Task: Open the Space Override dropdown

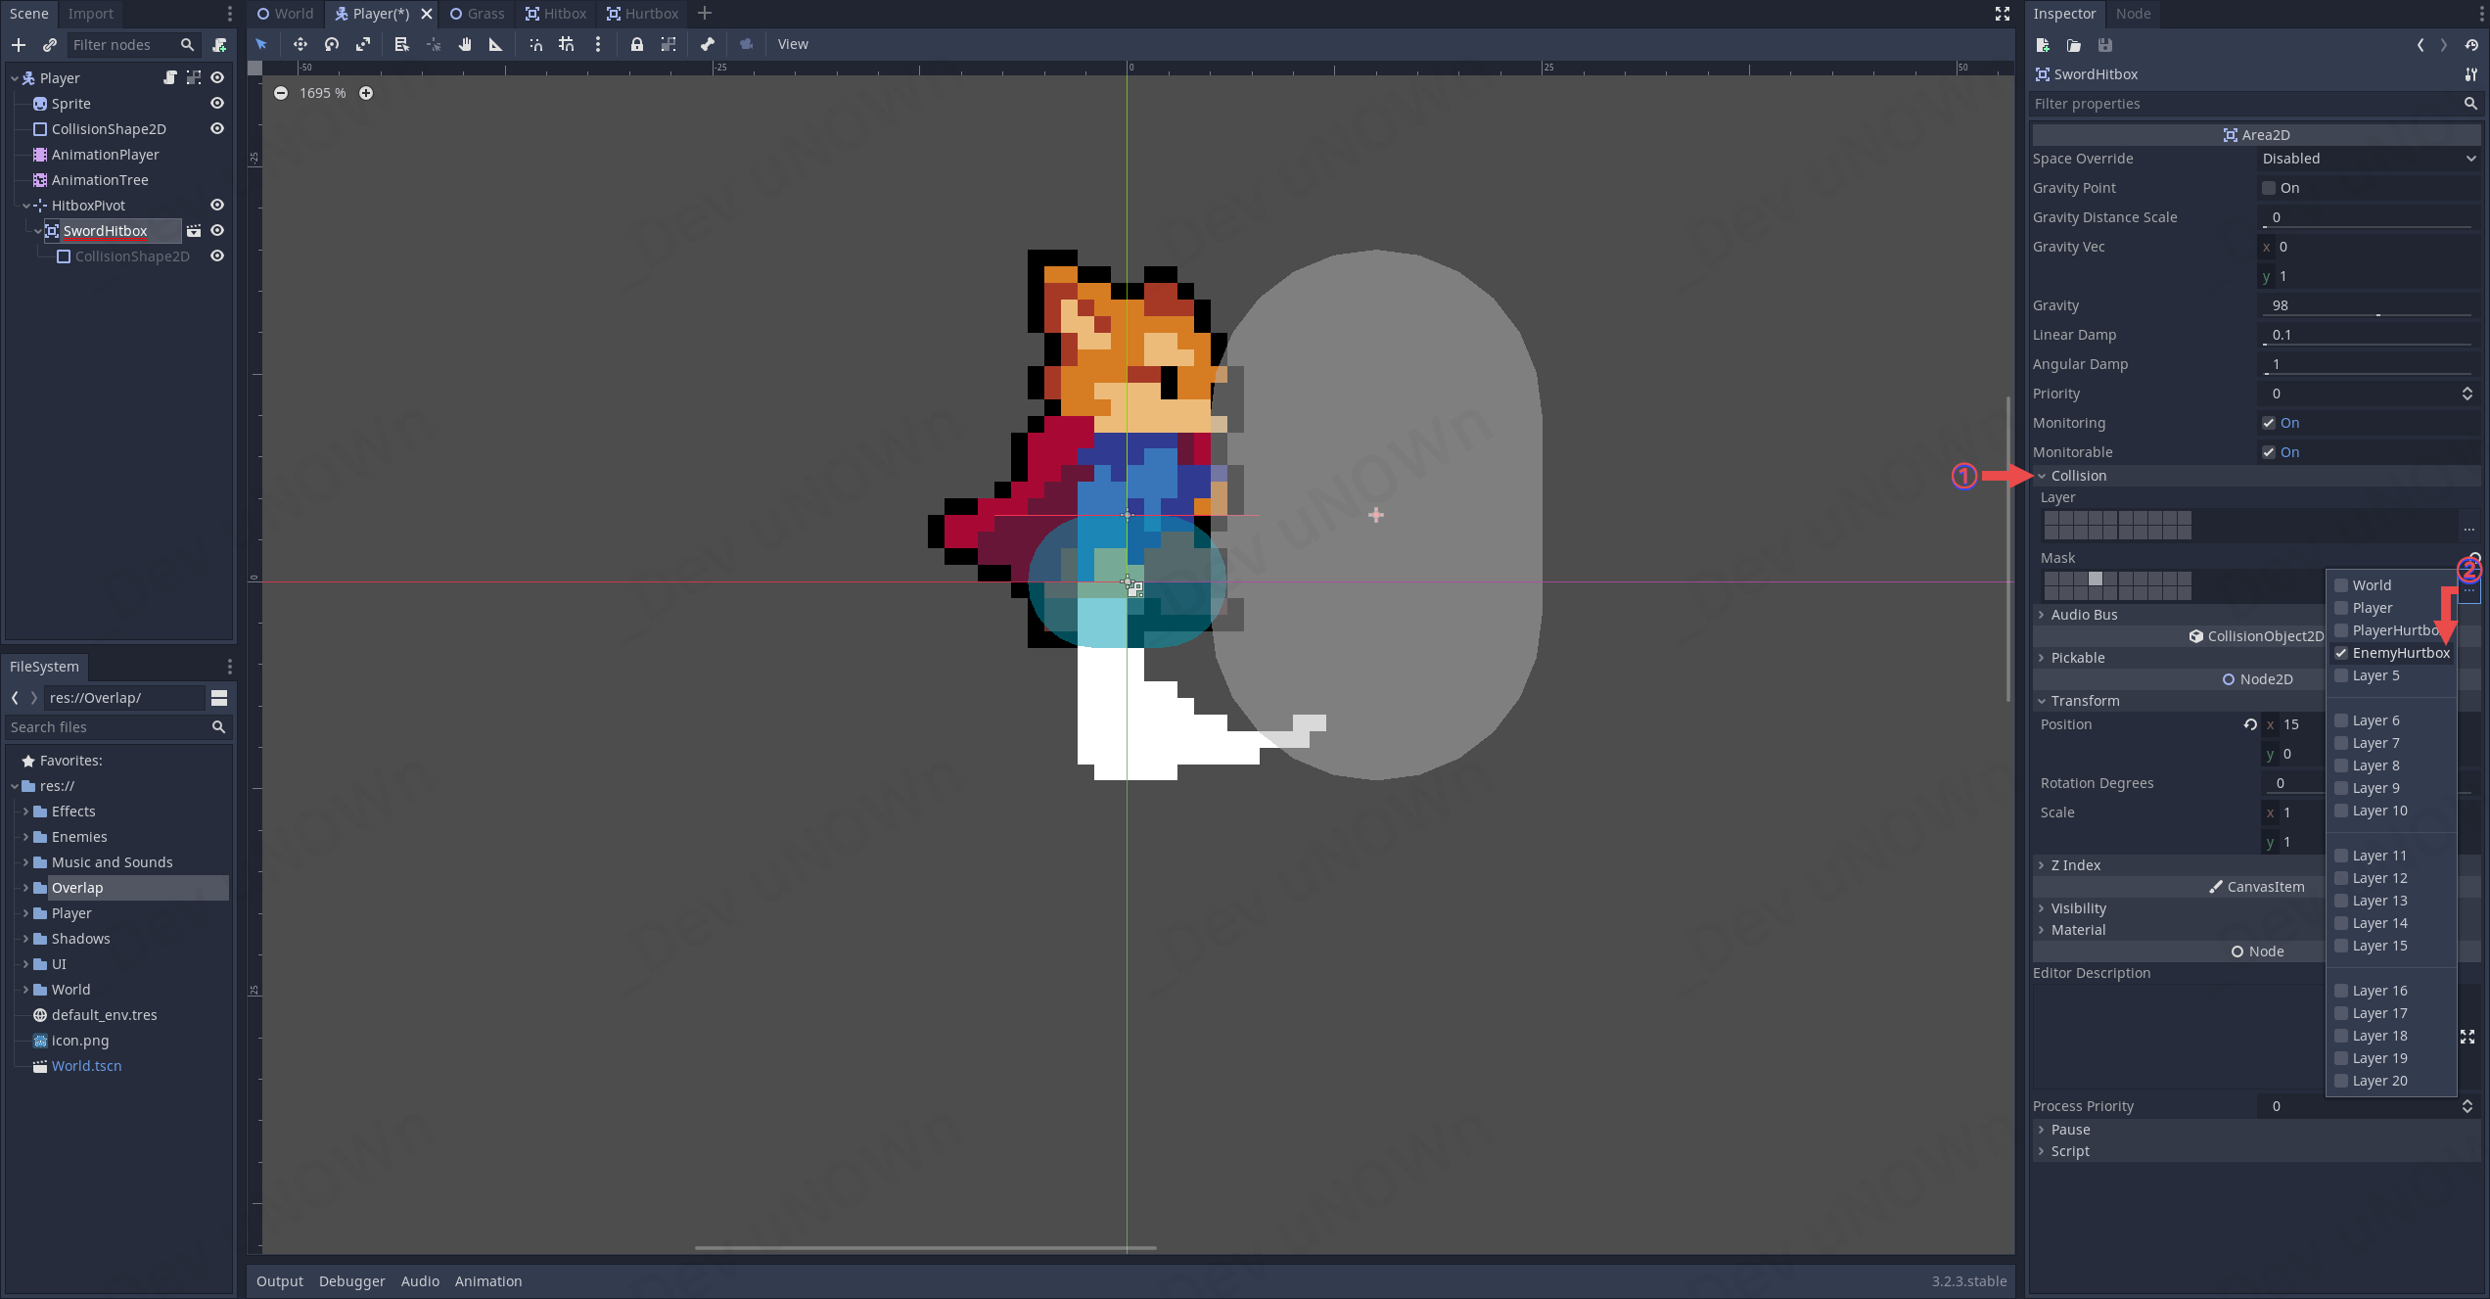Action: point(2367,159)
